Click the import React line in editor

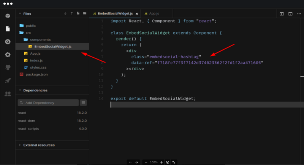[x=164, y=21]
